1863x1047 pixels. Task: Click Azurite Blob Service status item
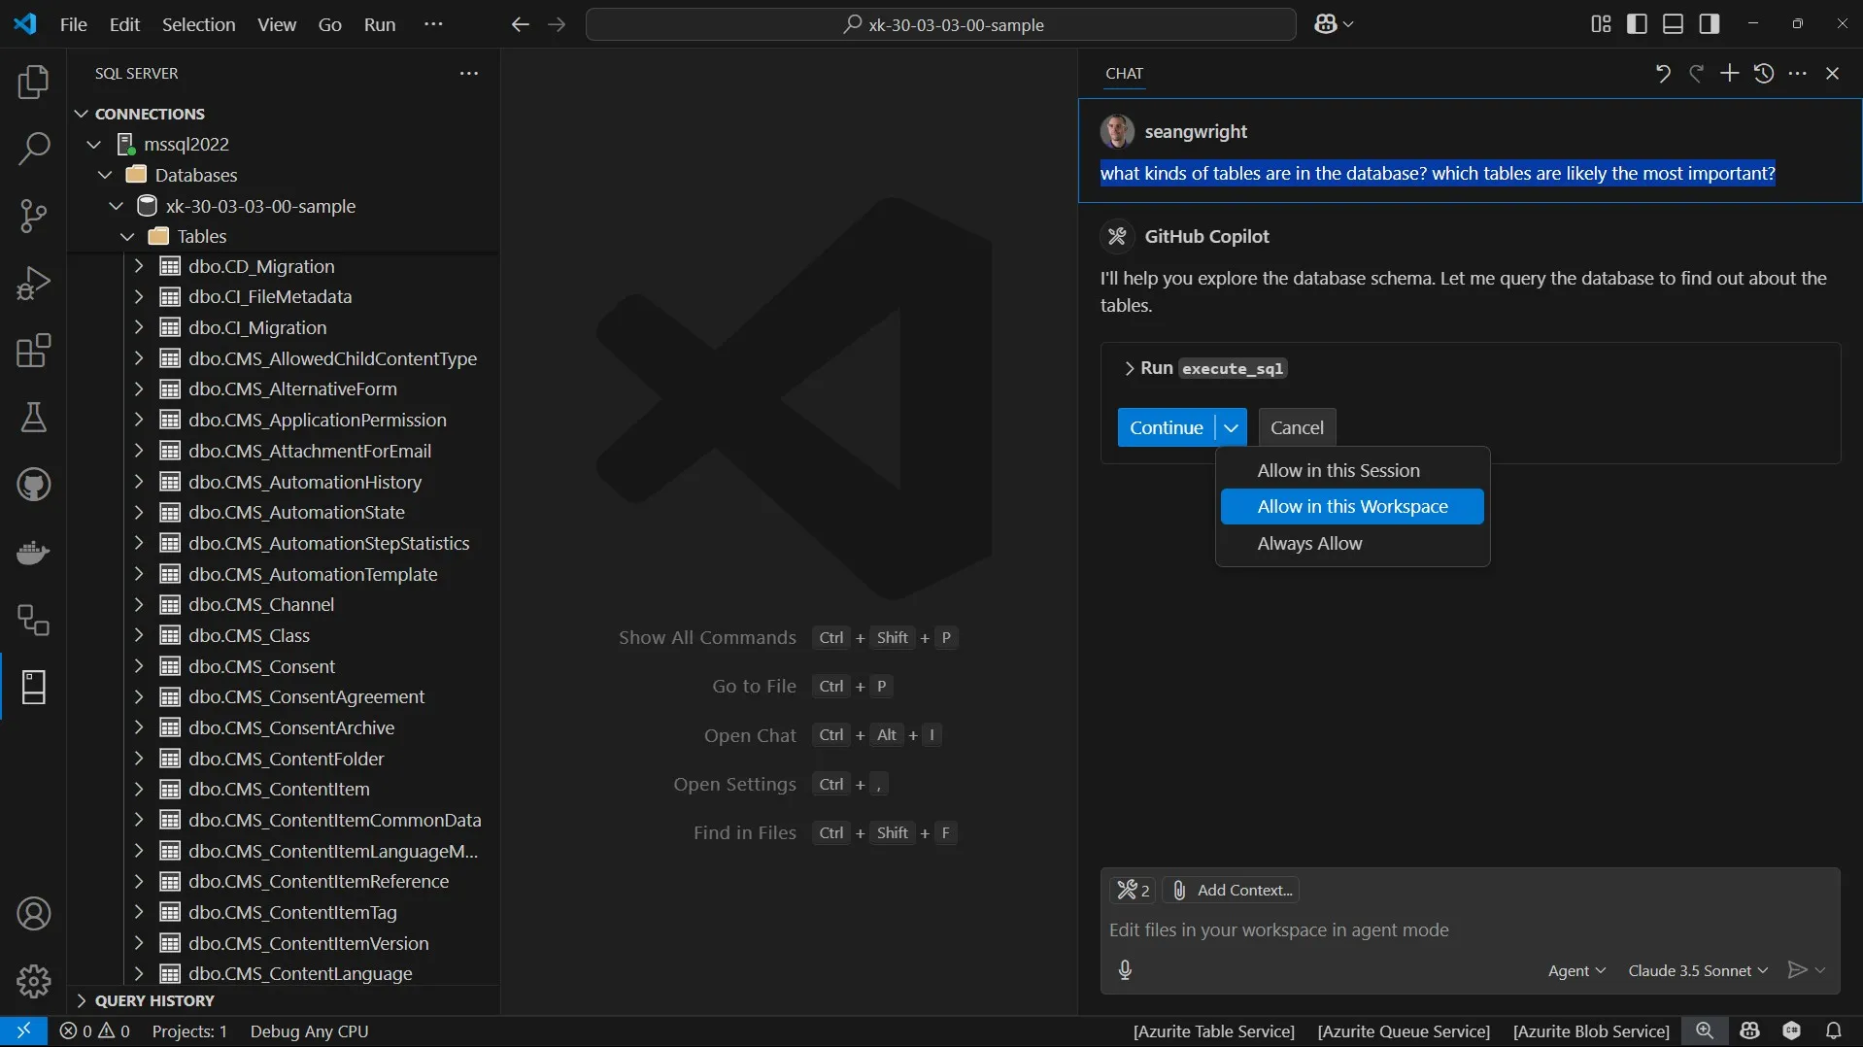click(1591, 1031)
